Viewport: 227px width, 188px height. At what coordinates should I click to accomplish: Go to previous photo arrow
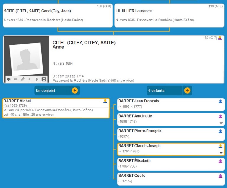29,79
